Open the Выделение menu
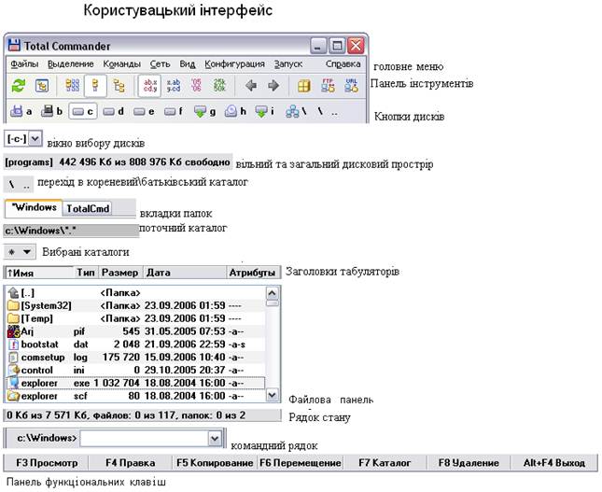This screenshot has width=602, height=492. (71, 63)
